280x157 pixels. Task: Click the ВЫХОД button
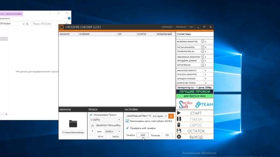tap(195, 137)
